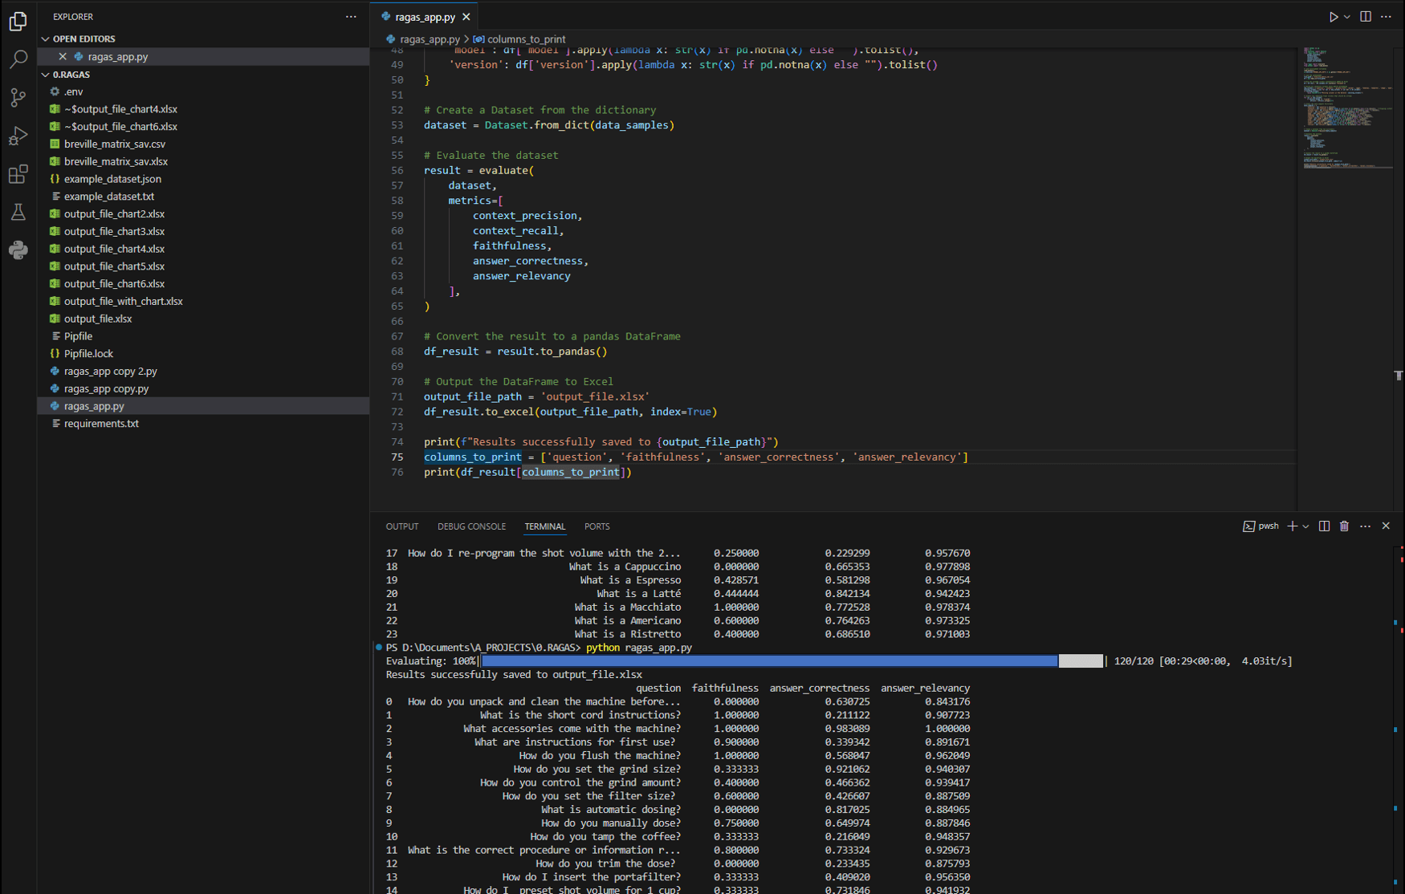Image resolution: width=1405 pixels, height=894 pixels.
Task: Click the editor minimap code overview
Action: (x=1347, y=108)
